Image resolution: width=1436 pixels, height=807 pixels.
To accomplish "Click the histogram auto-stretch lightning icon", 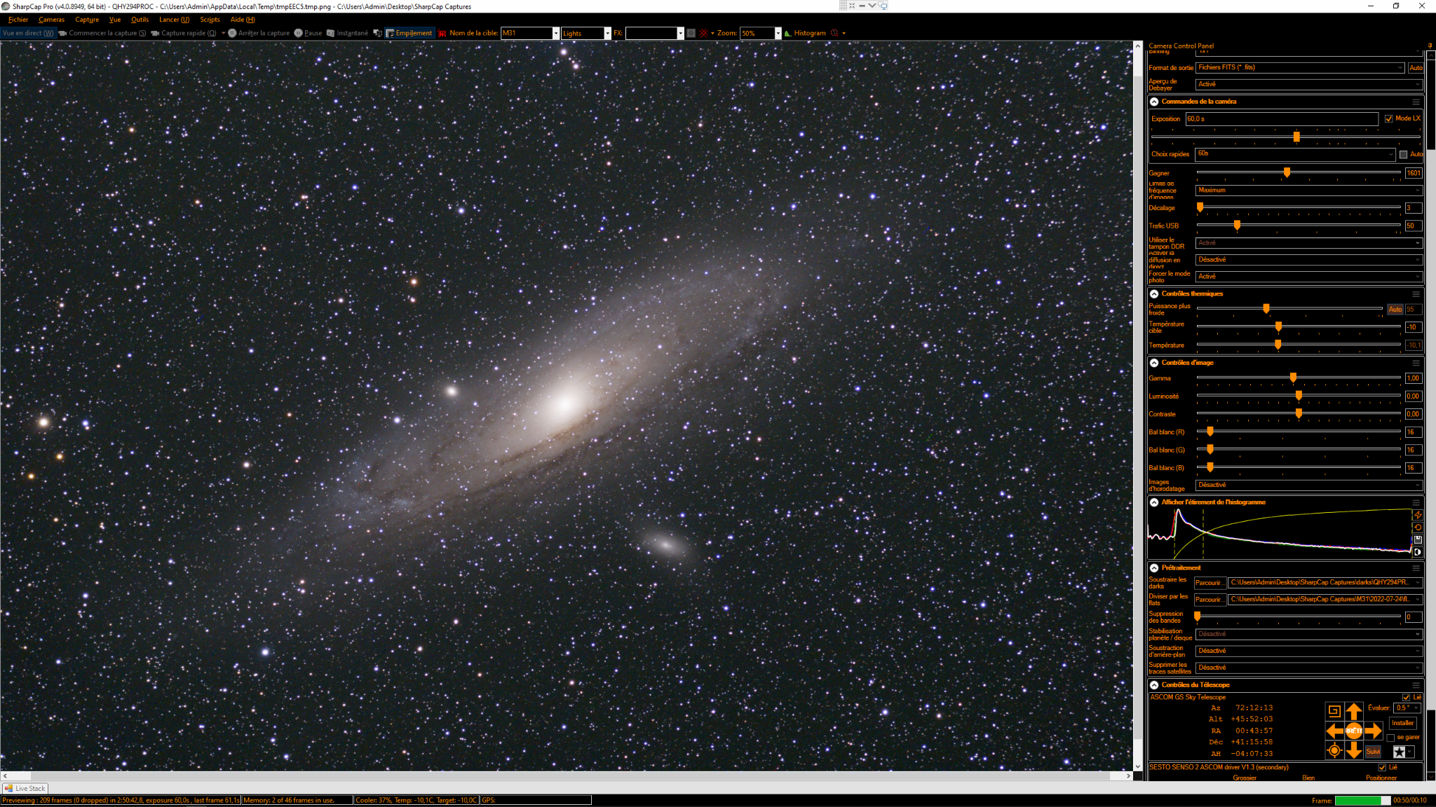I will click(x=1418, y=515).
